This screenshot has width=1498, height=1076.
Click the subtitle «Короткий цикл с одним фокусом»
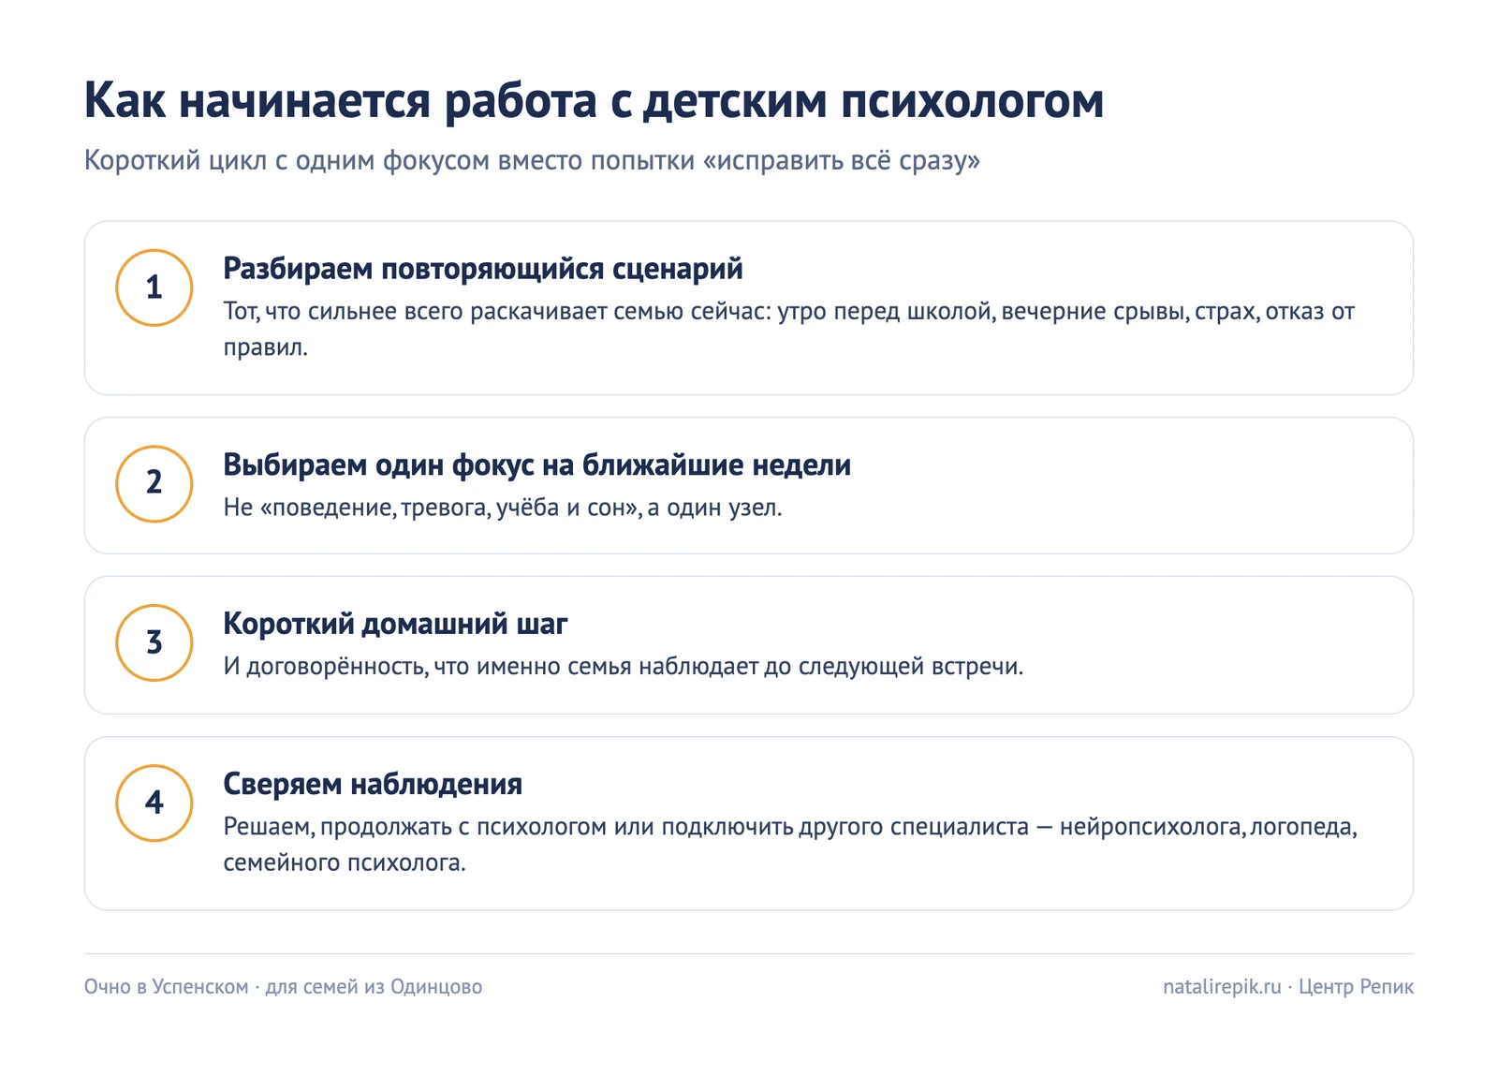pyautogui.click(x=532, y=160)
